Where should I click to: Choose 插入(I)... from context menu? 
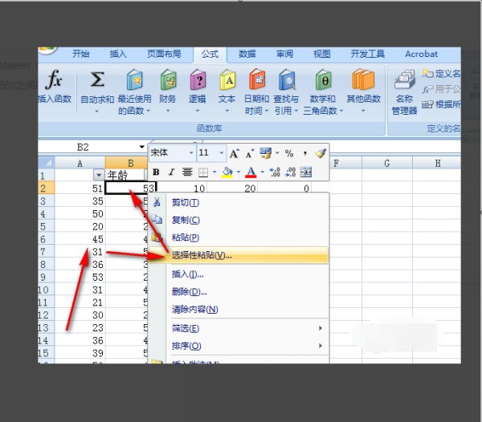click(x=239, y=274)
